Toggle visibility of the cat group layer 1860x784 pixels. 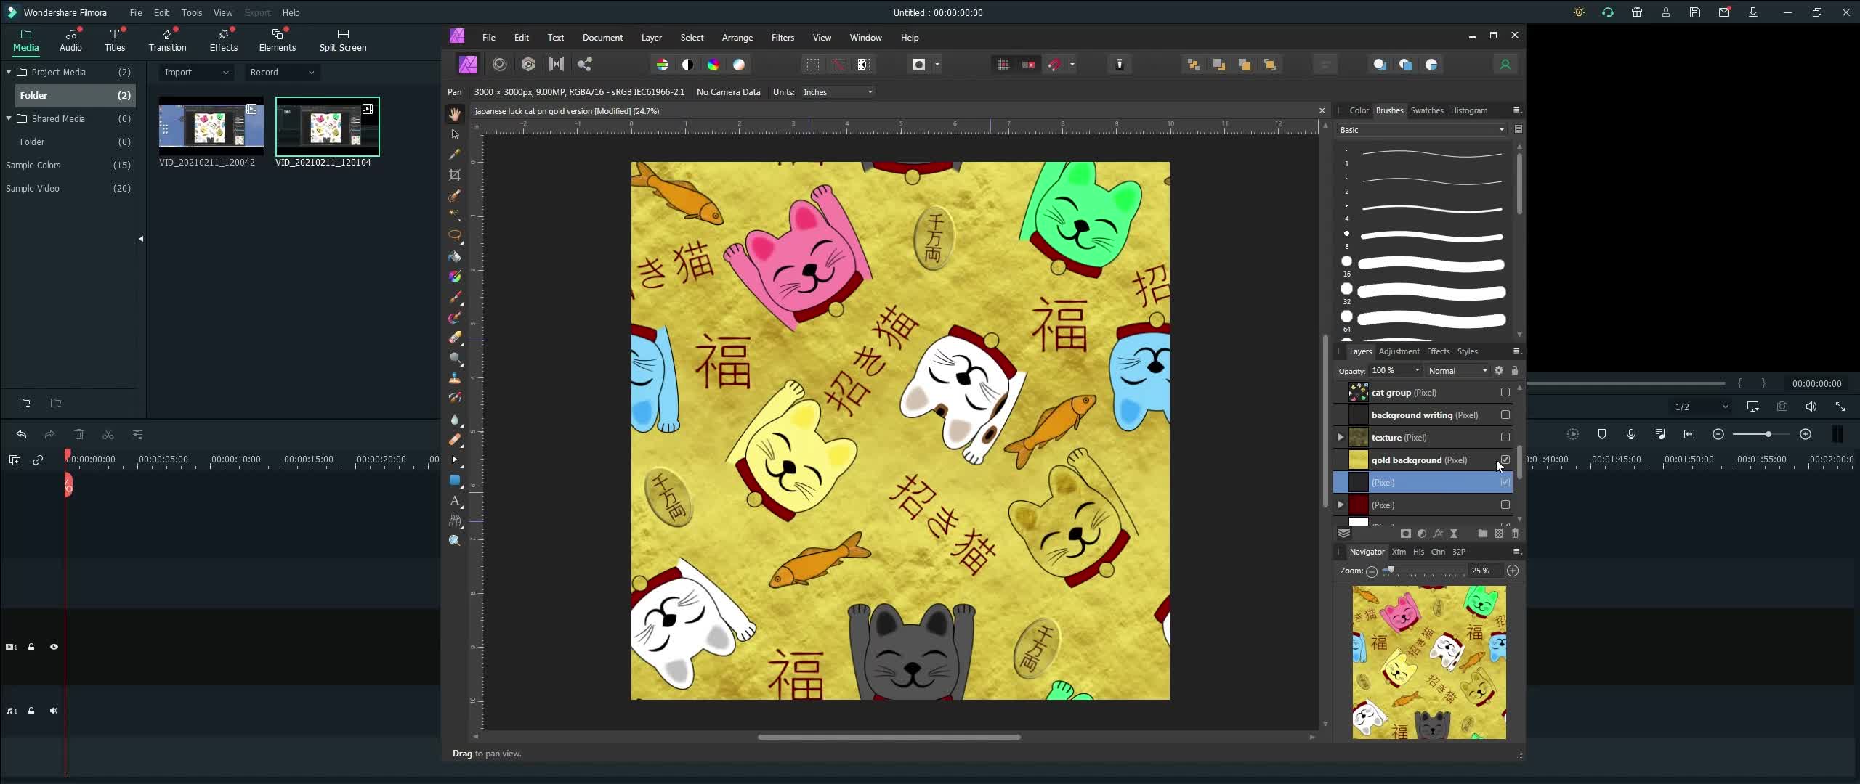click(1504, 392)
